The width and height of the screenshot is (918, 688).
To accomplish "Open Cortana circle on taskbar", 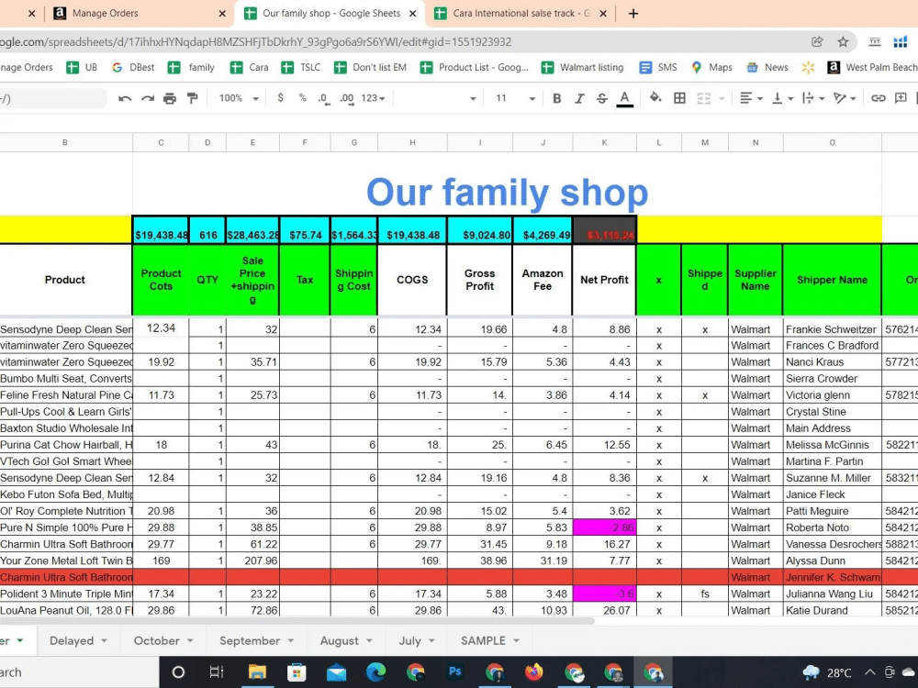I will pos(178,672).
